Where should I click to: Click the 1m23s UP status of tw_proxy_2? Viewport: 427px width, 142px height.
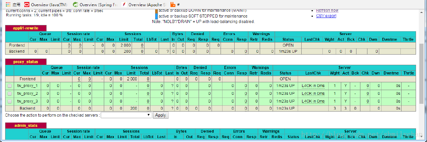coord(286,94)
